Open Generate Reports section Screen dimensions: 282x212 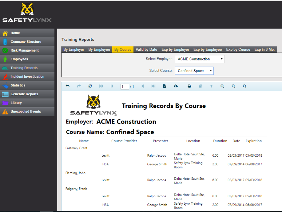pos(27,94)
